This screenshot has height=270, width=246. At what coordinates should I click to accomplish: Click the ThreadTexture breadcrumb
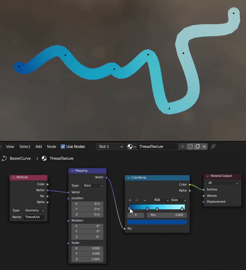pos(61,158)
